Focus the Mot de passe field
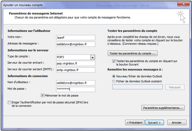This screenshot has width=192, height=131. (75, 89)
